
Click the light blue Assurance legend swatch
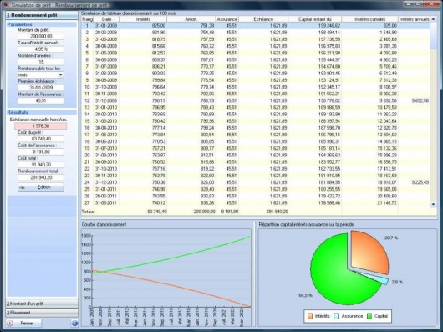click(336, 316)
